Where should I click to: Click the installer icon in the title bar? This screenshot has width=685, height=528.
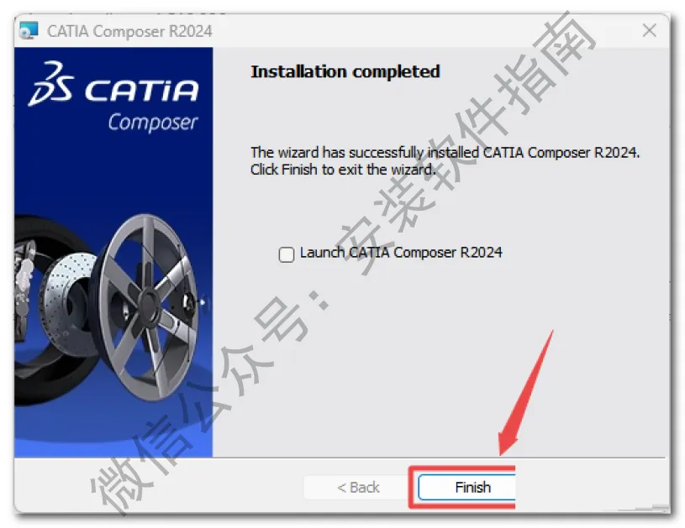click(29, 31)
